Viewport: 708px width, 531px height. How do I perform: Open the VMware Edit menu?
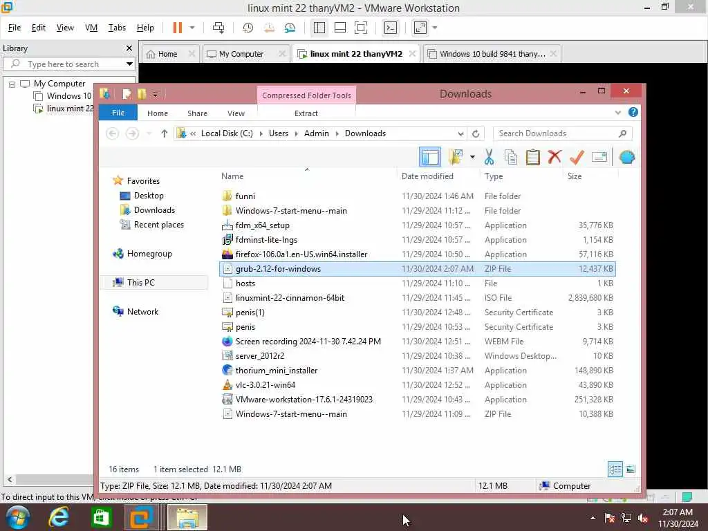tap(39, 28)
